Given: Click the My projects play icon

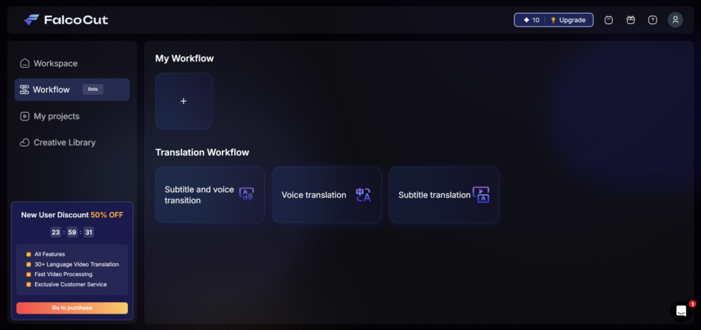Looking at the screenshot, I should [x=25, y=116].
